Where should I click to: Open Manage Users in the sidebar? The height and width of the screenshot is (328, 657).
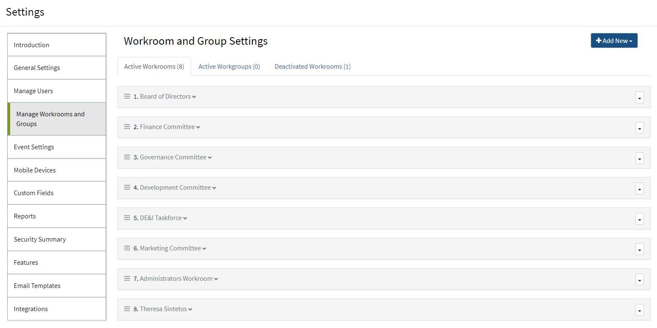[33, 91]
